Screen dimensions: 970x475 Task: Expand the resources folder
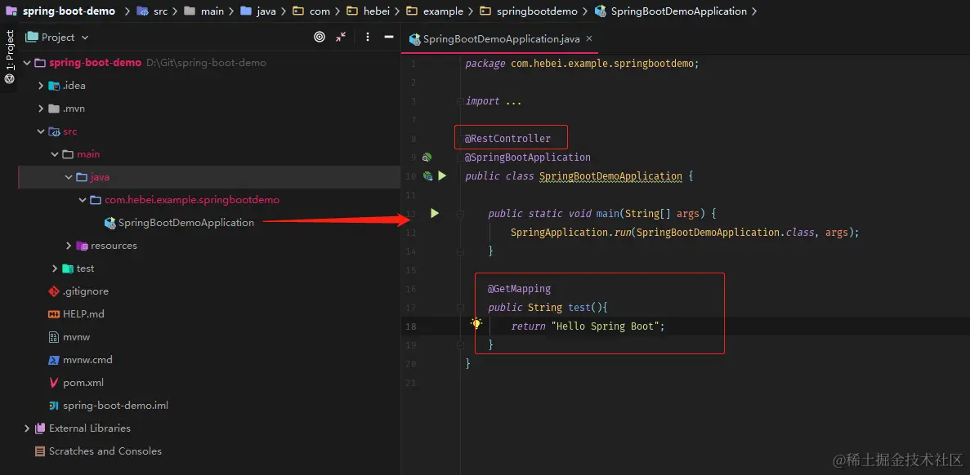click(x=68, y=246)
